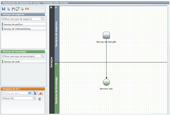The width and height of the screenshot is (170, 115).
Task: Click the technology services filter field
Action: point(21,56)
